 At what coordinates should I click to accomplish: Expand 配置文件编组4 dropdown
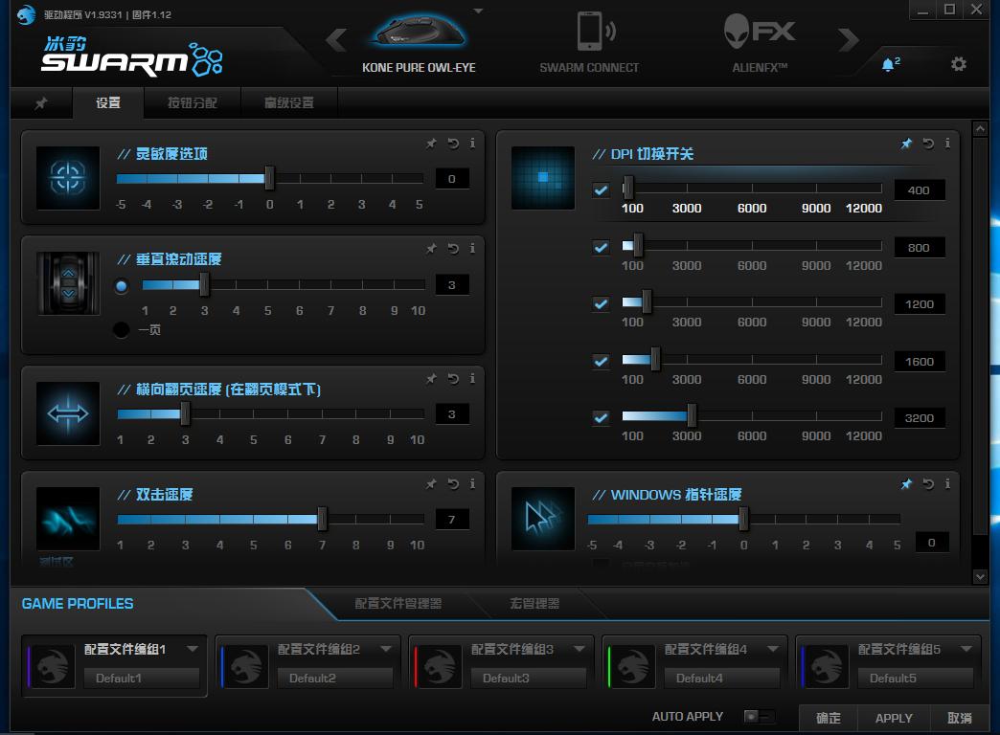click(773, 649)
